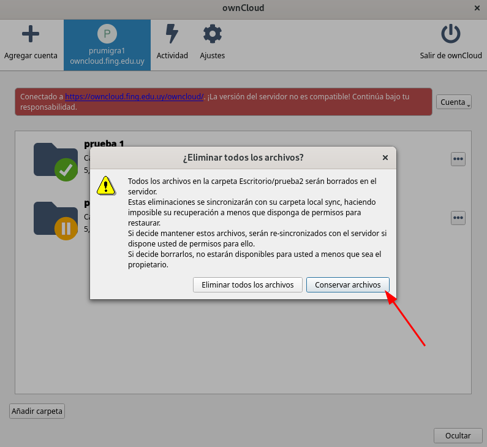Open the owncloud.fing.edu.uy server link
Viewport: 487px width, 447px height.
click(x=134, y=97)
